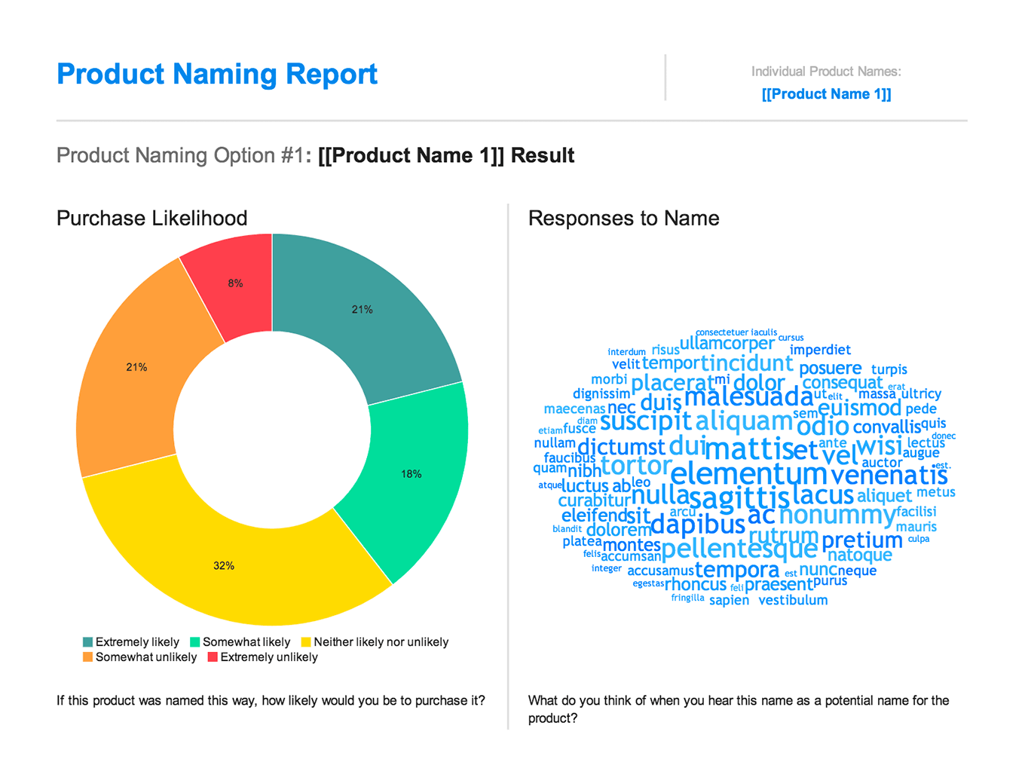Screen dimensions: 1025x768
Task: Click the word tortor in the word cloud
Action: (635, 466)
